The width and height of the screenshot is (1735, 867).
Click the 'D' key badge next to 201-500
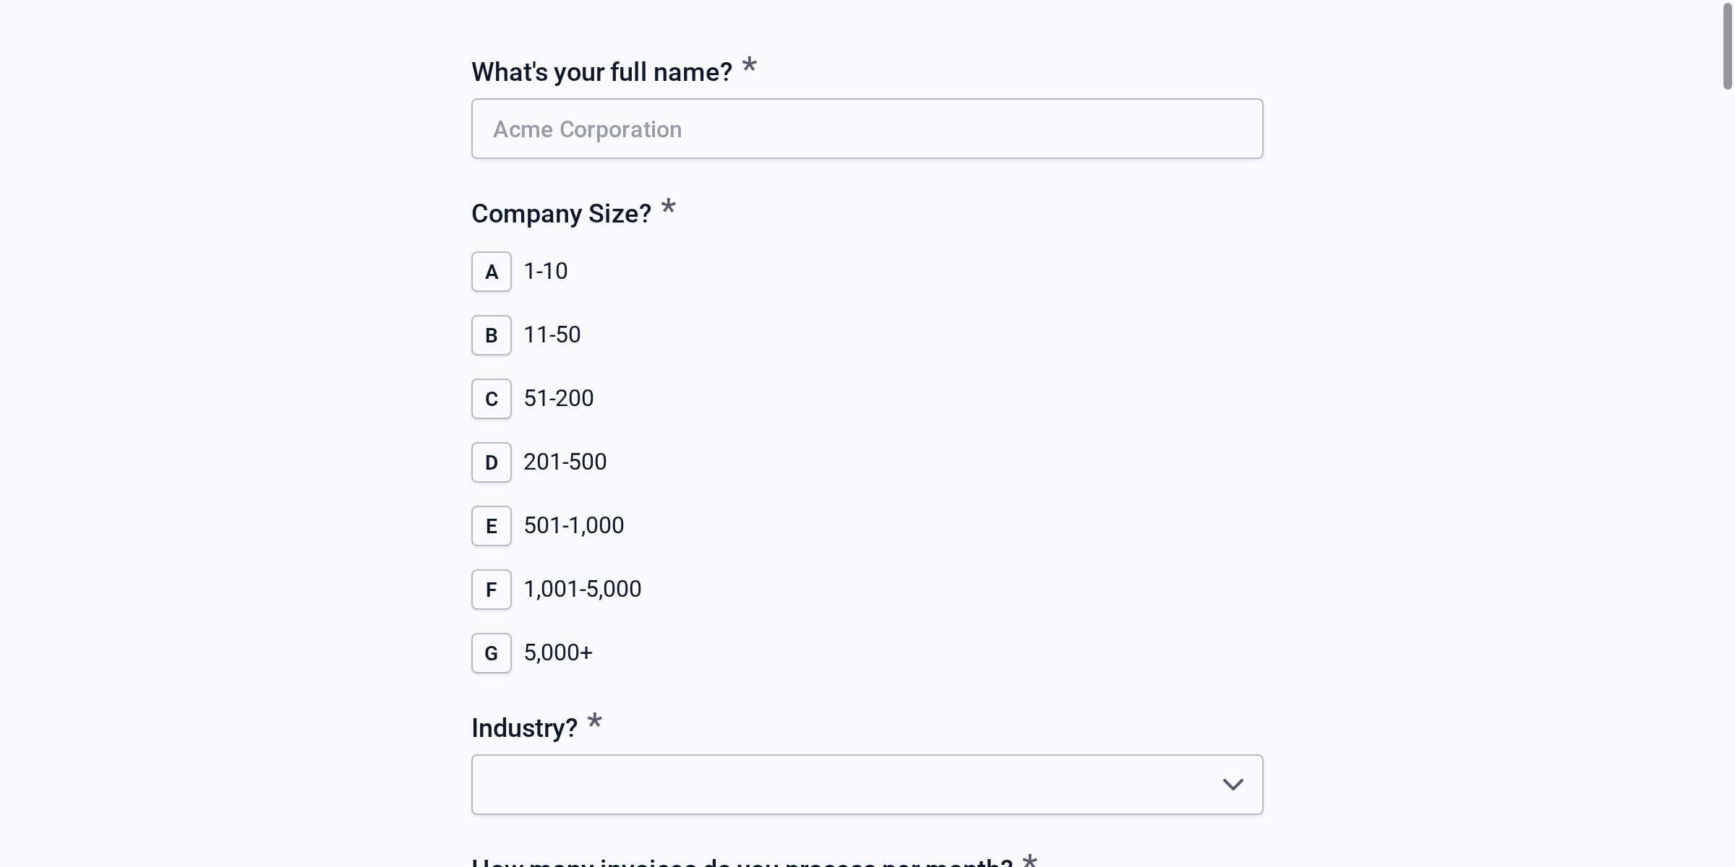click(x=491, y=462)
